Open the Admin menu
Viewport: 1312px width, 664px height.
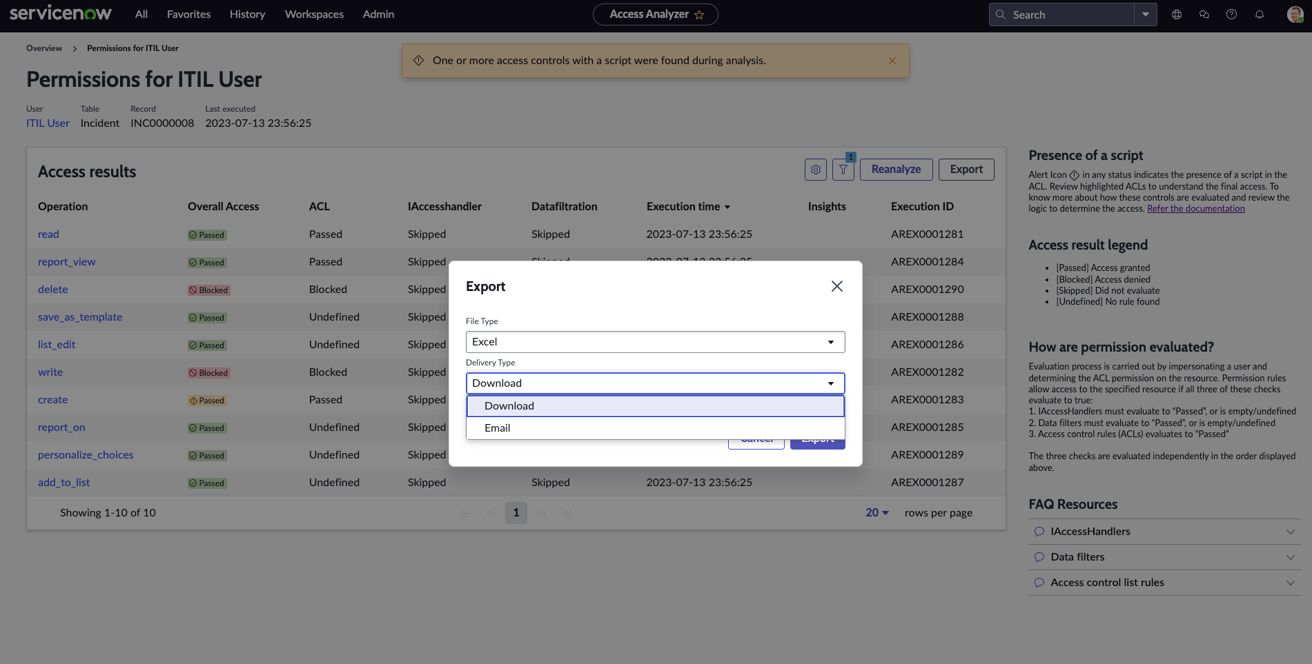click(x=378, y=14)
